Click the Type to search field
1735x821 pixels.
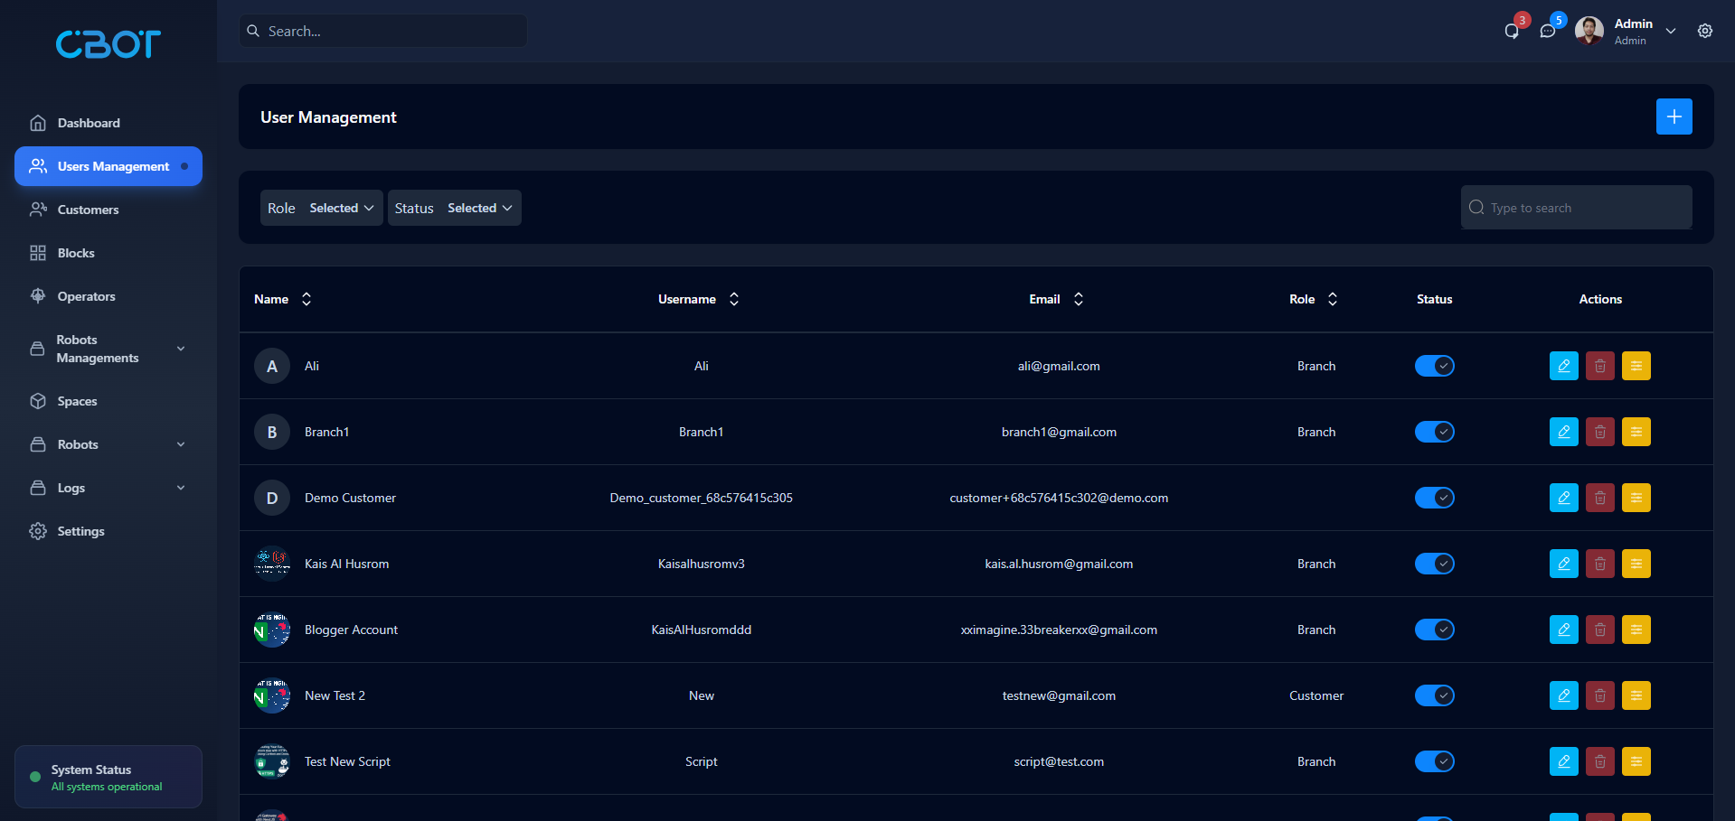click(1575, 208)
